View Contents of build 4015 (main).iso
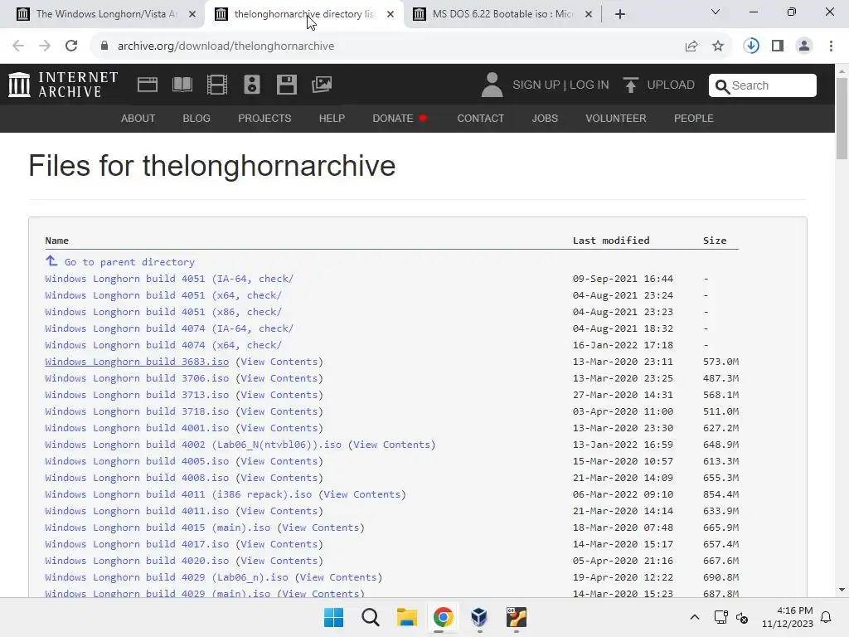 (x=321, y=528)
